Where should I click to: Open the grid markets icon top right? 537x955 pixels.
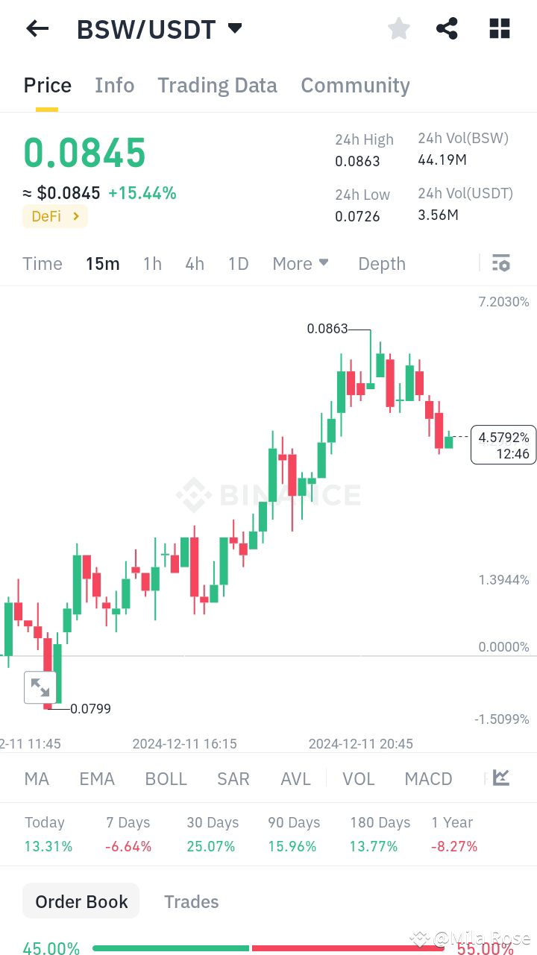[x=499, y=28]
